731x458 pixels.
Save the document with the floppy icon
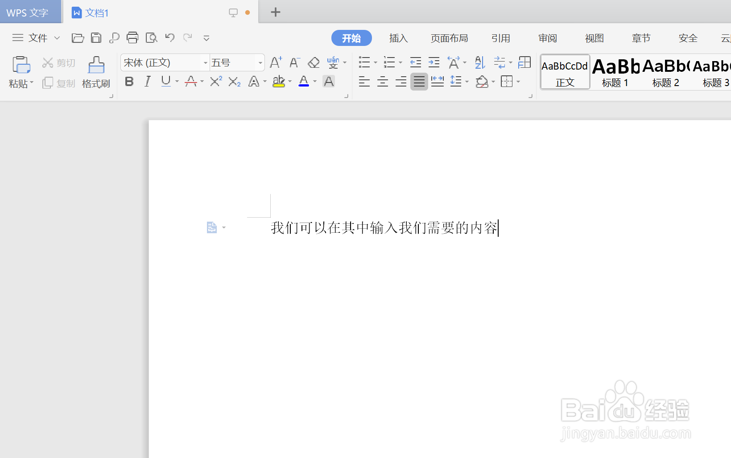click(x=96, y=38)
